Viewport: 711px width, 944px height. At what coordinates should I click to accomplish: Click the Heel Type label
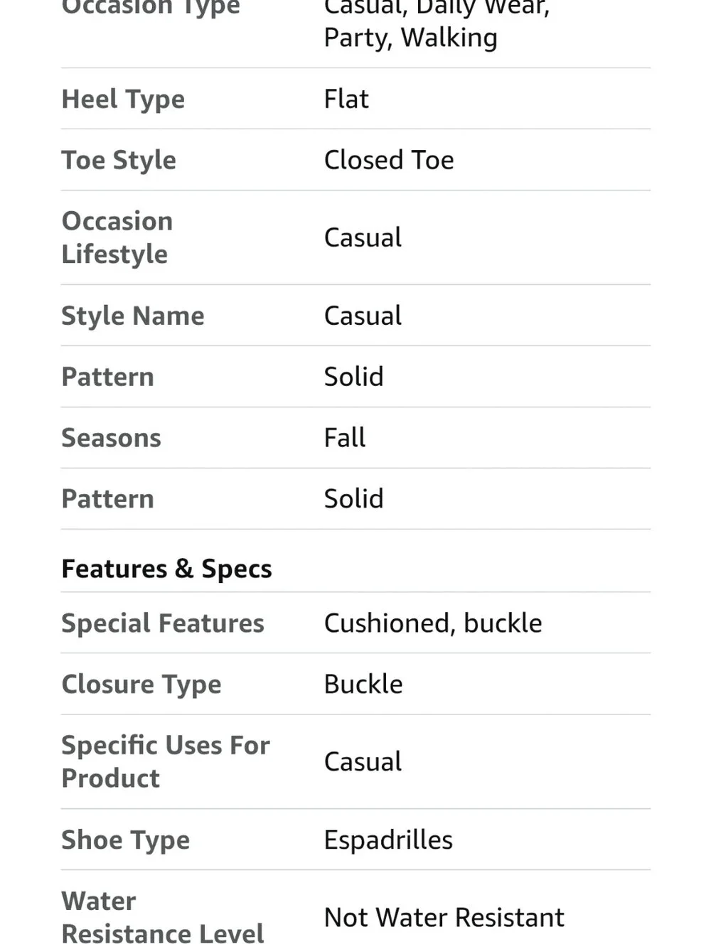click(x=123, y=100)
